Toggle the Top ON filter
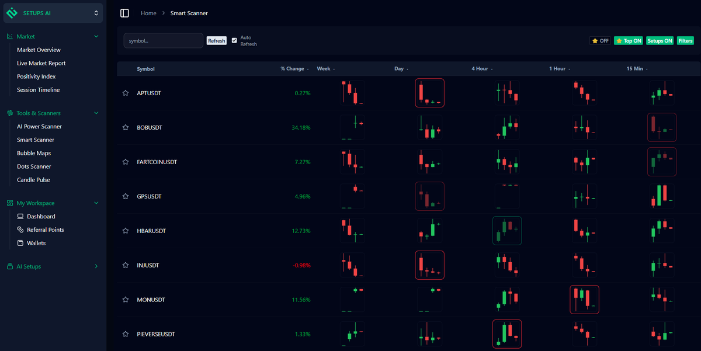 [x=629, y=40]
